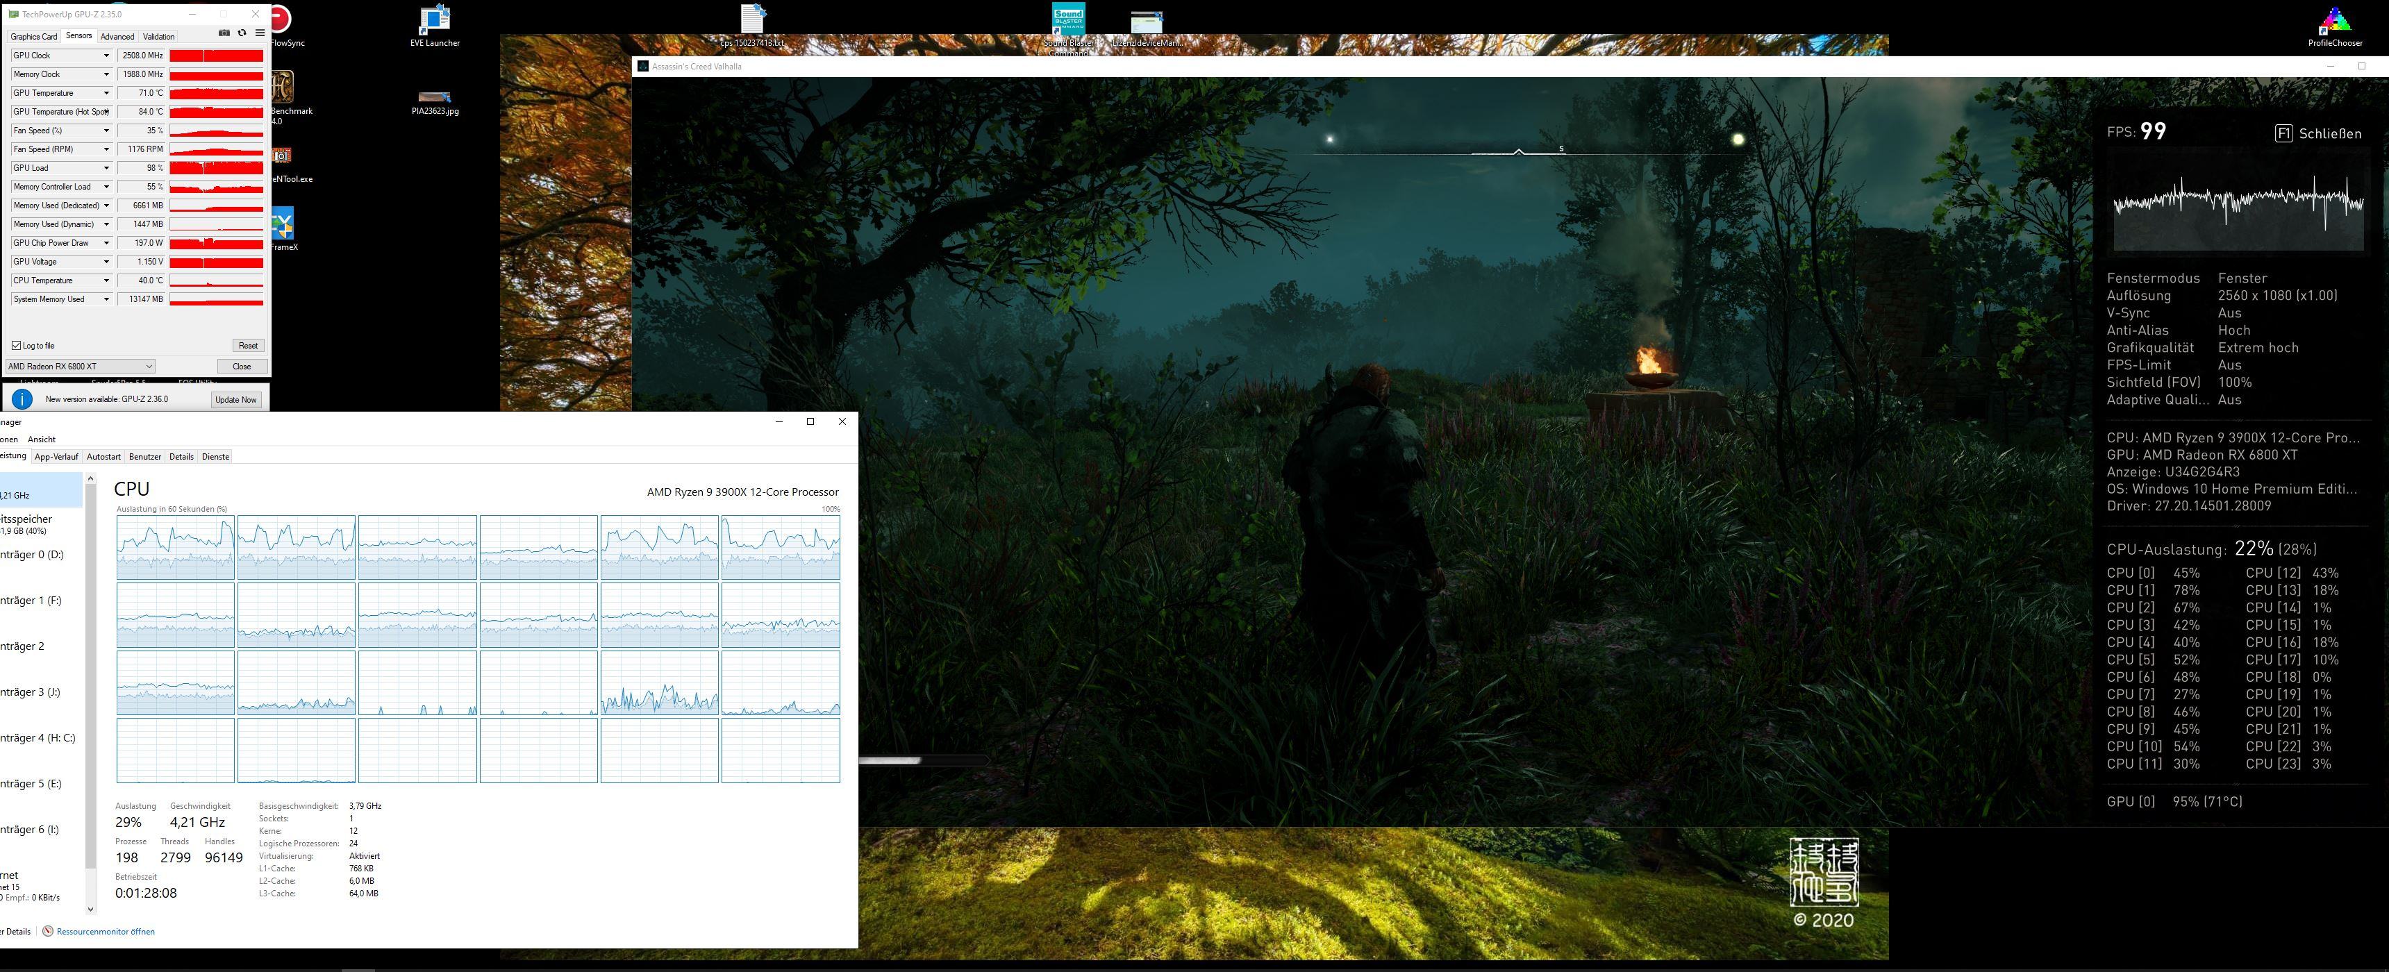This screenshot has width=2389, height=972.
Task: Select the PIA23623.jpg desktop file
Action: (435, 102)
